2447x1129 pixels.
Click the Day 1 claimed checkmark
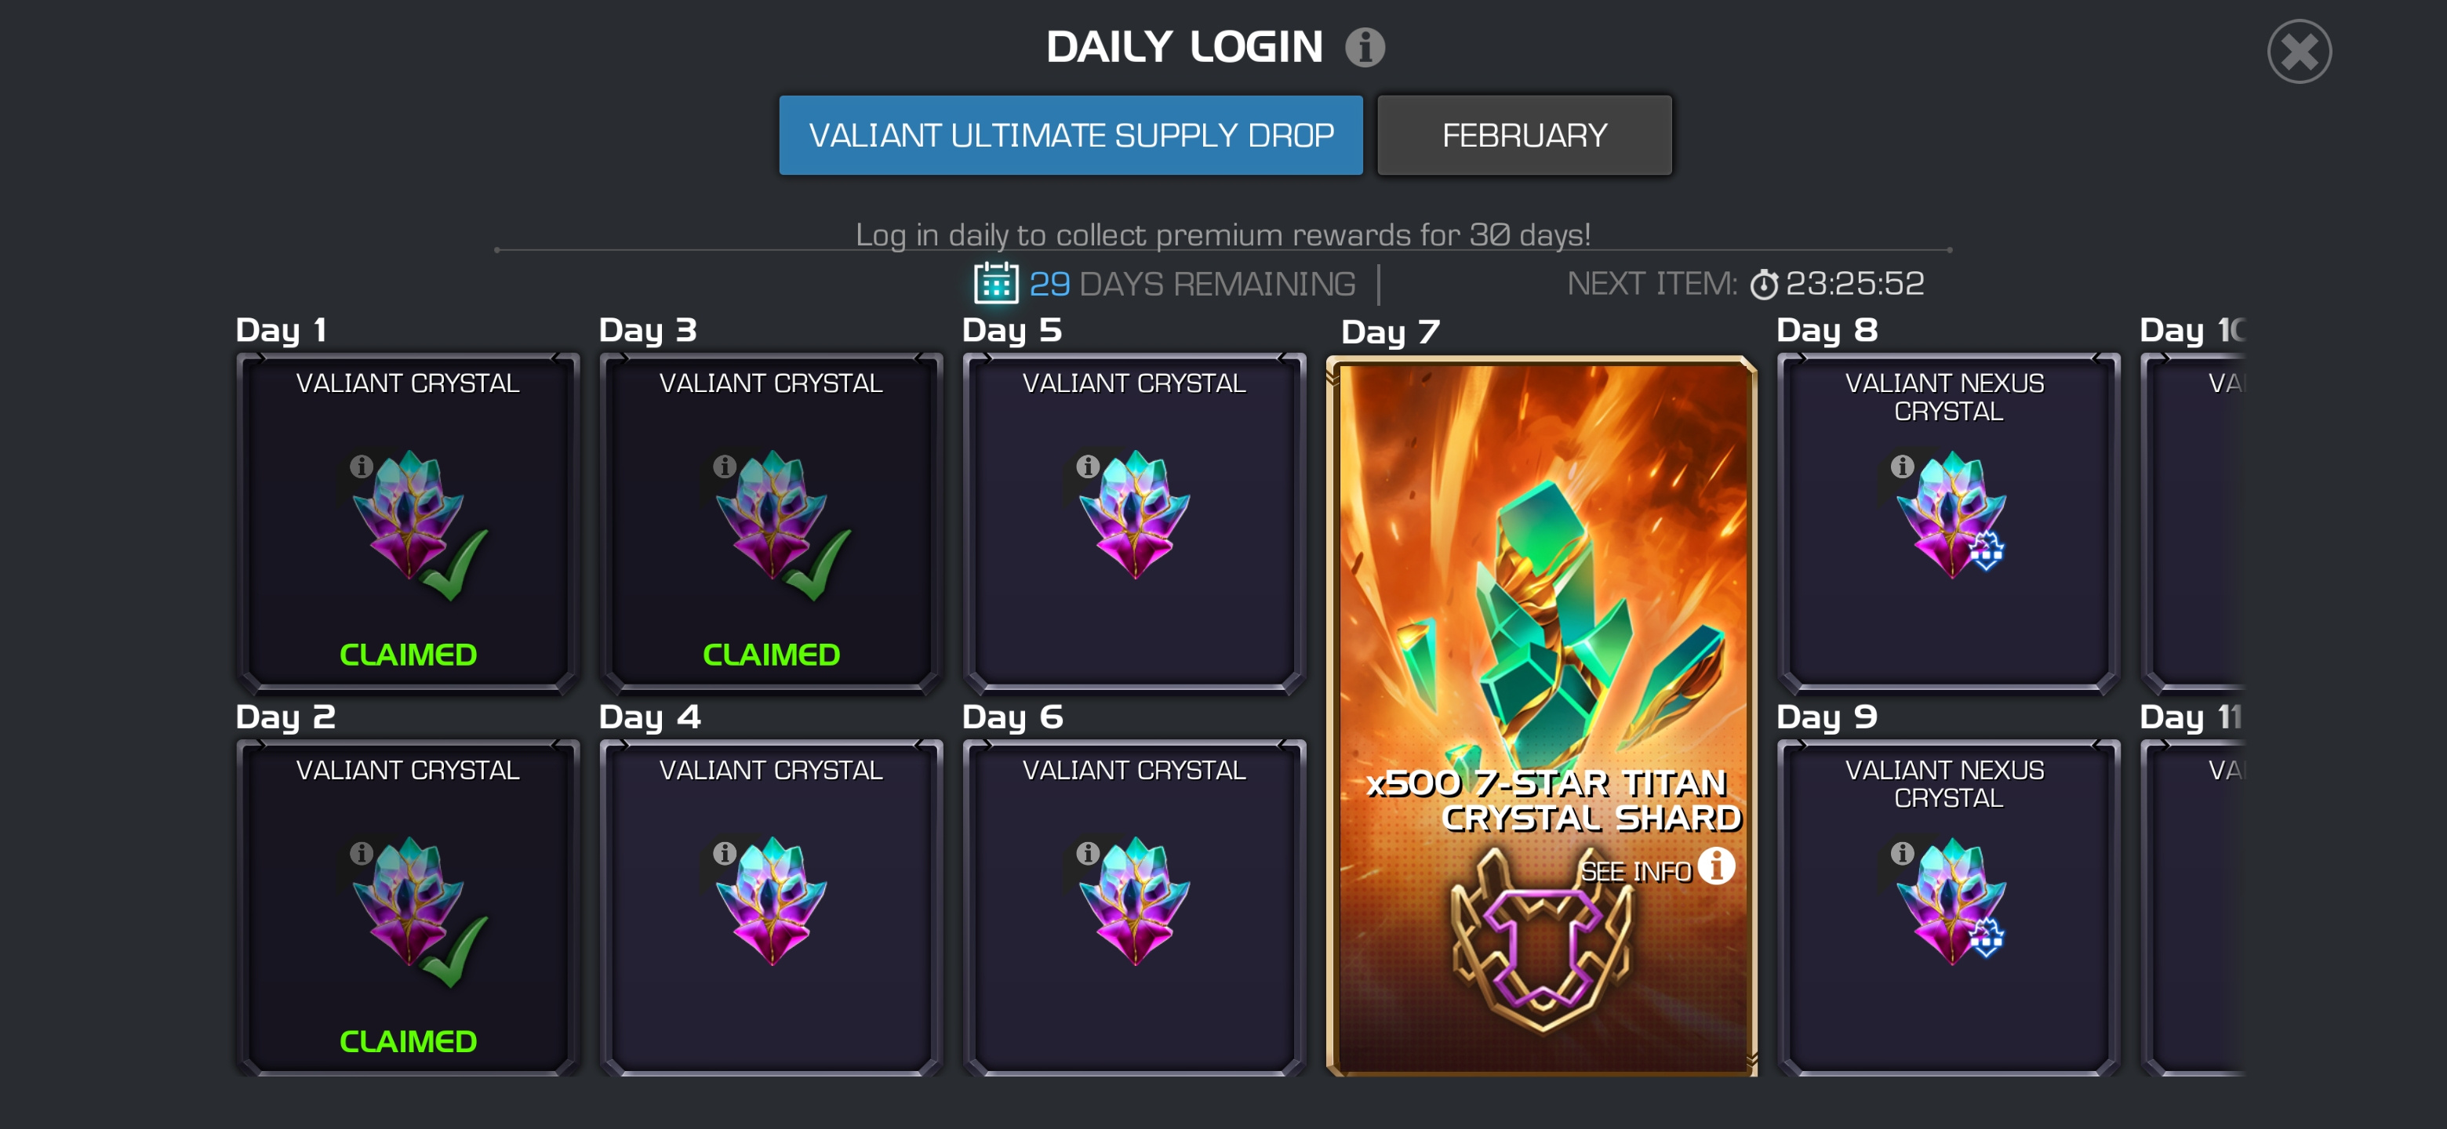[455, 565]
